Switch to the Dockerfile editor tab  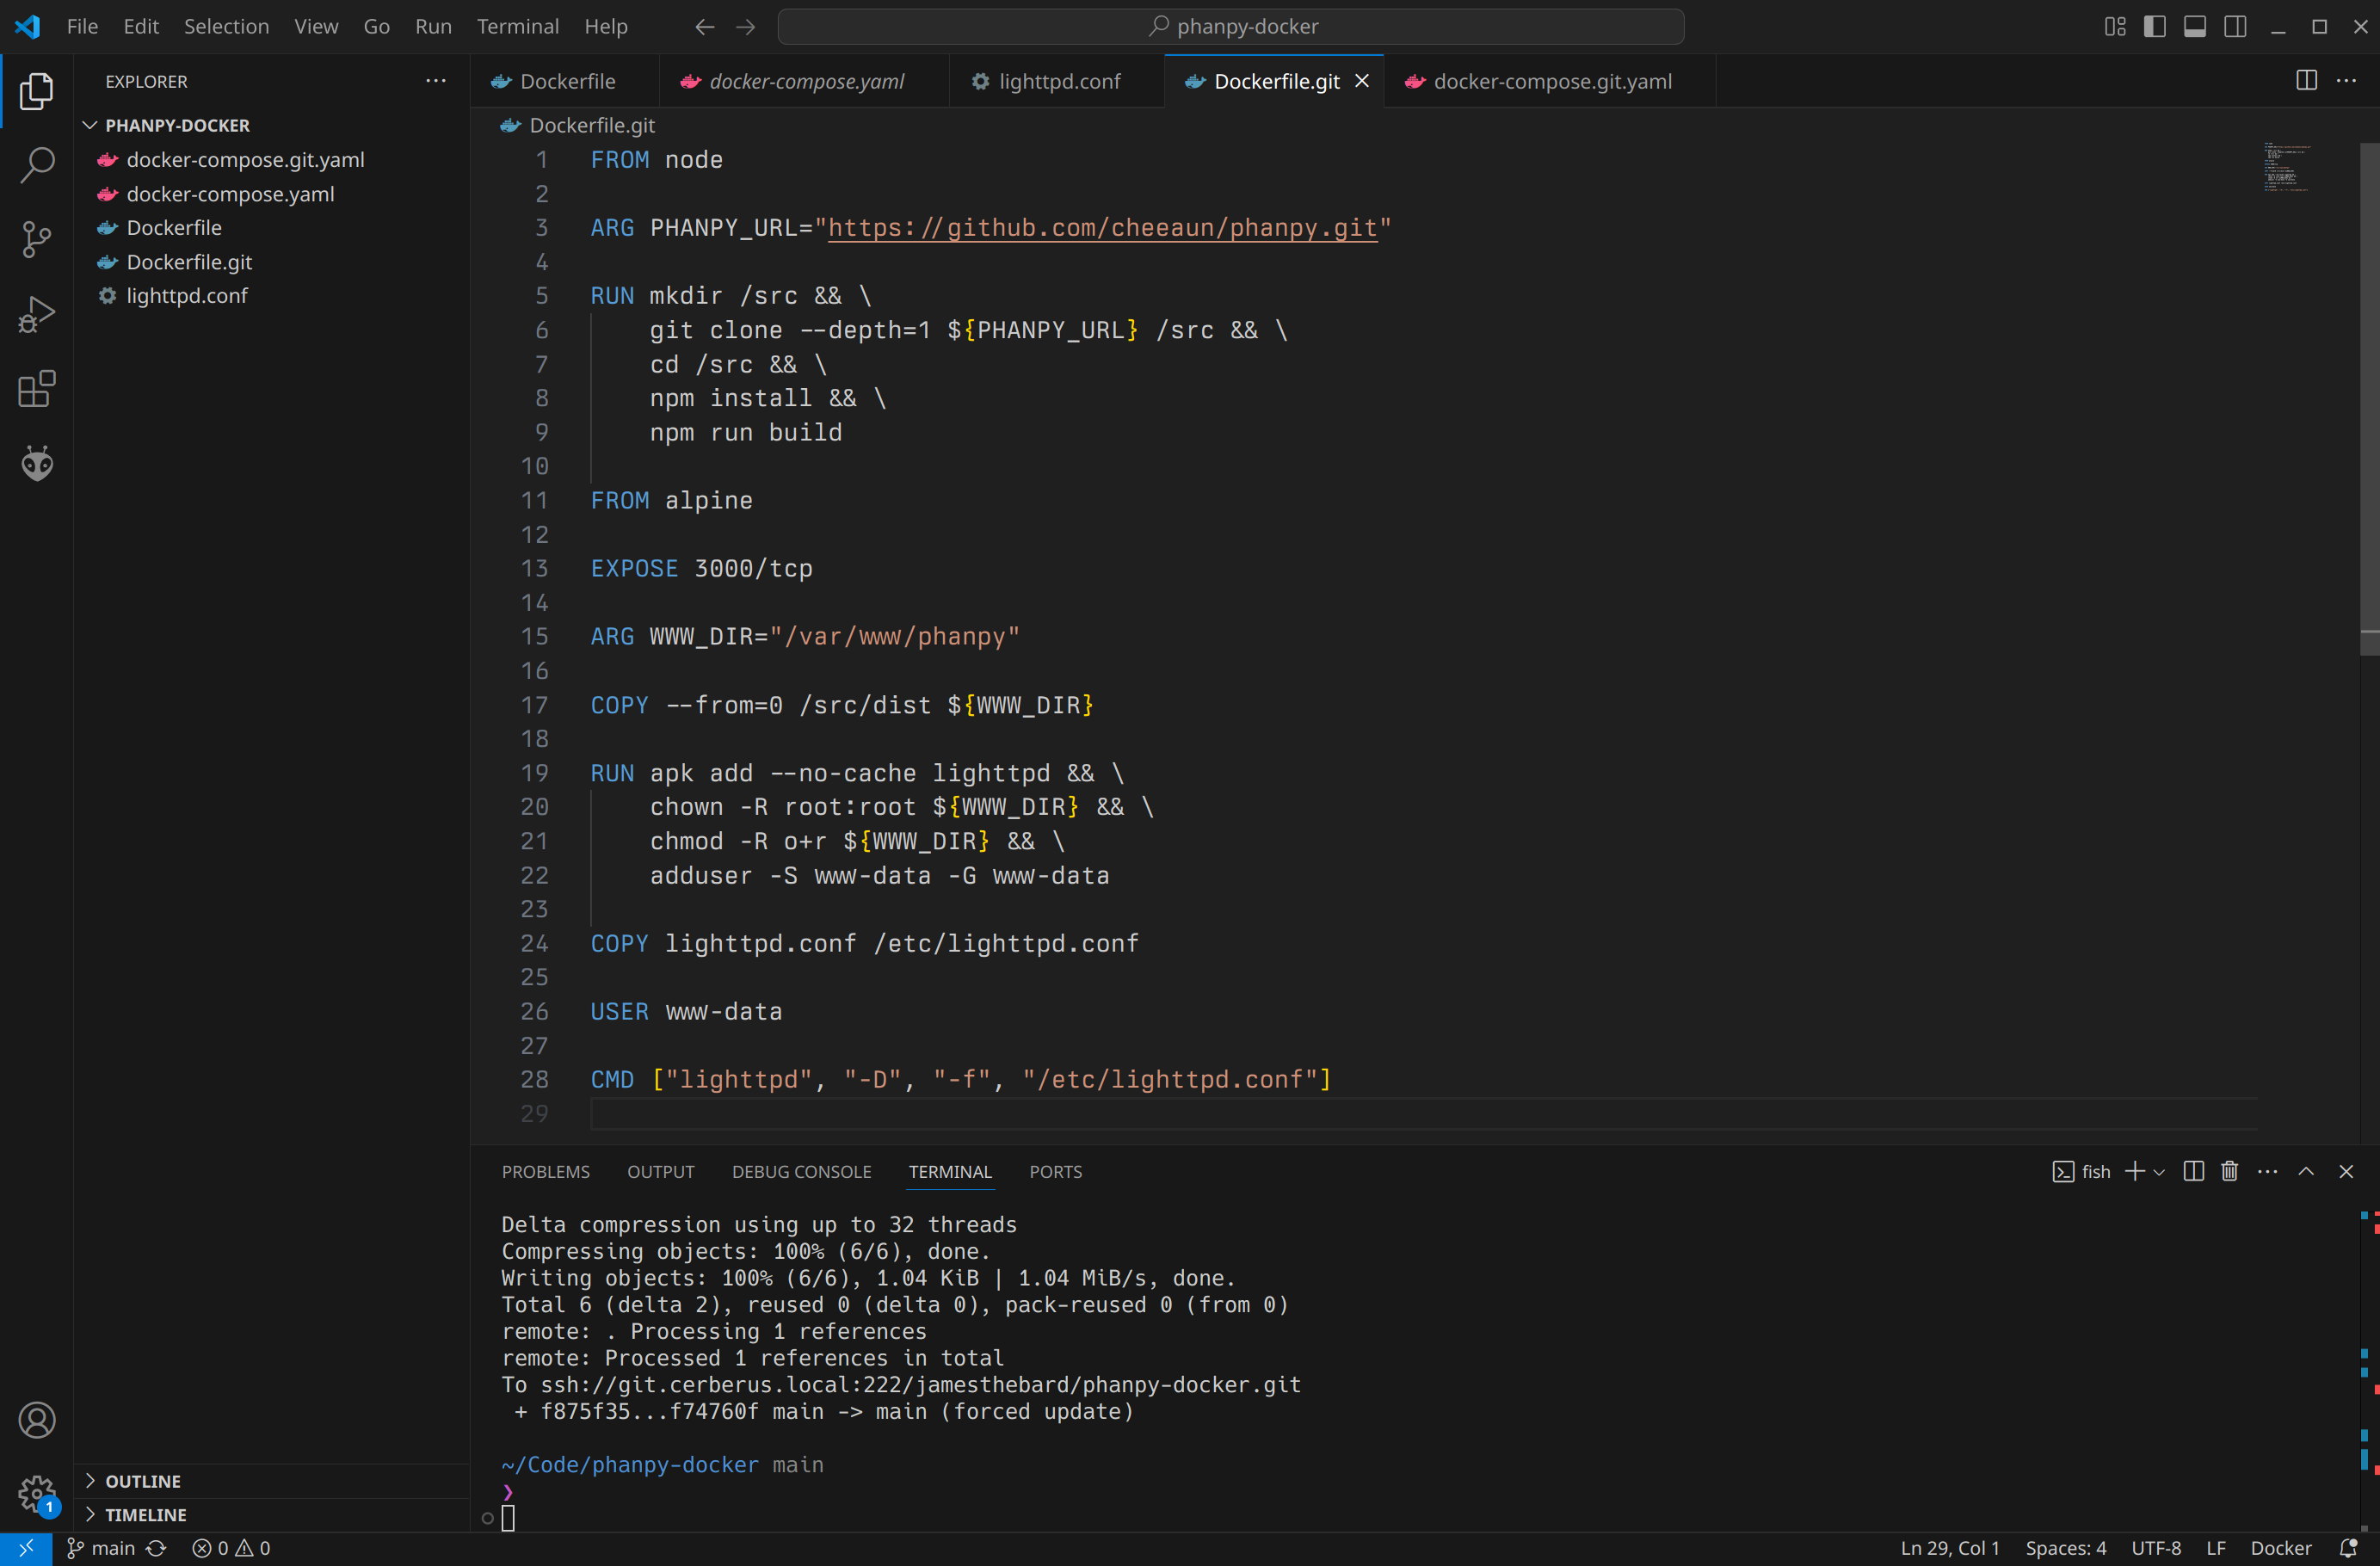tap(565, 81)
